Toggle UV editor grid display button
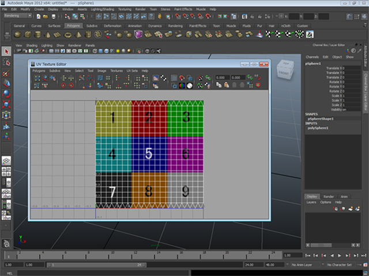Viewport: 369px width, 276px height. 174,78
